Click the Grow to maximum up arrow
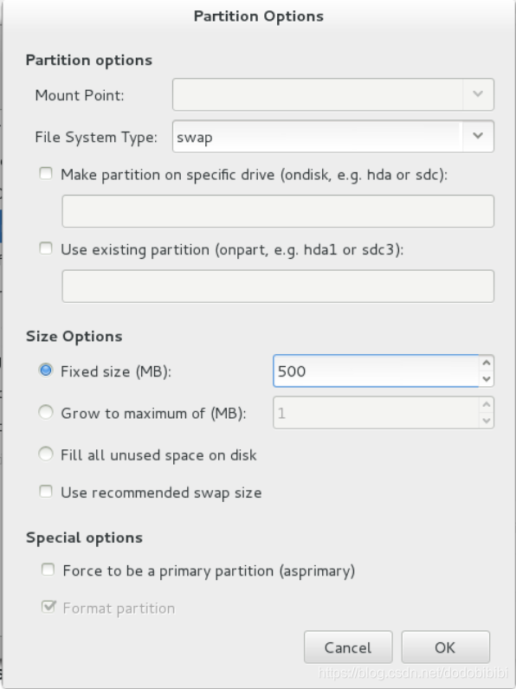516x689 pixels. (x=486, y=405)
